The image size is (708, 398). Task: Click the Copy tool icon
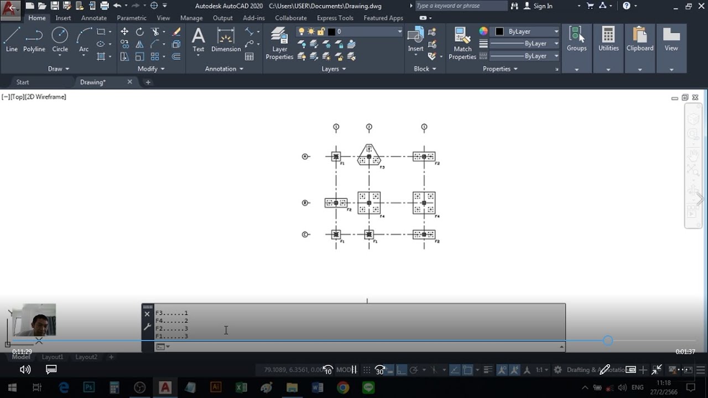click(124, 44)
